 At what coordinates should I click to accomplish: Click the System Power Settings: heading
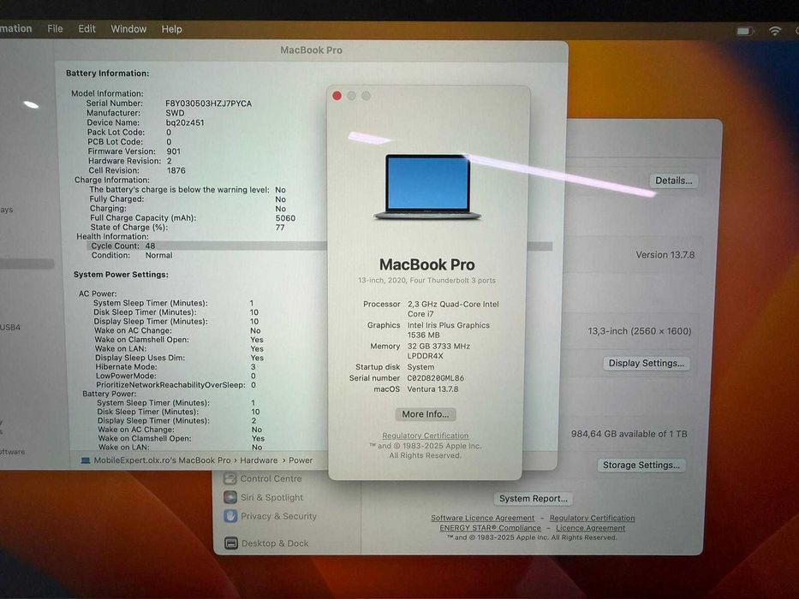pyautogui.click(x=121, y=275)
